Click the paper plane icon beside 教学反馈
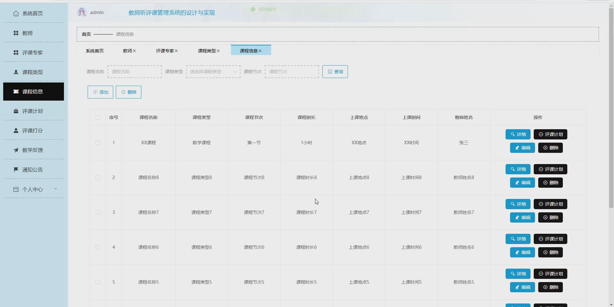The height and width of the screenshot is (307, 614). point(16,150)
